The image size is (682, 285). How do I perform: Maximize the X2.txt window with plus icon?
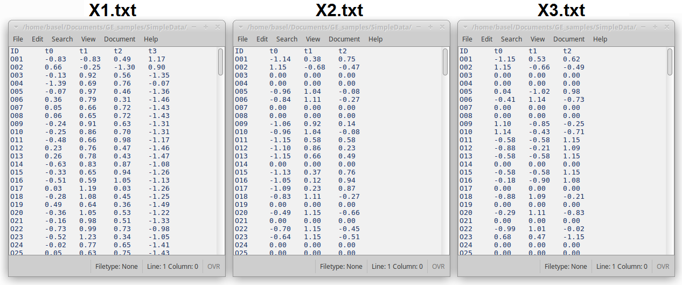pos(430,27)
